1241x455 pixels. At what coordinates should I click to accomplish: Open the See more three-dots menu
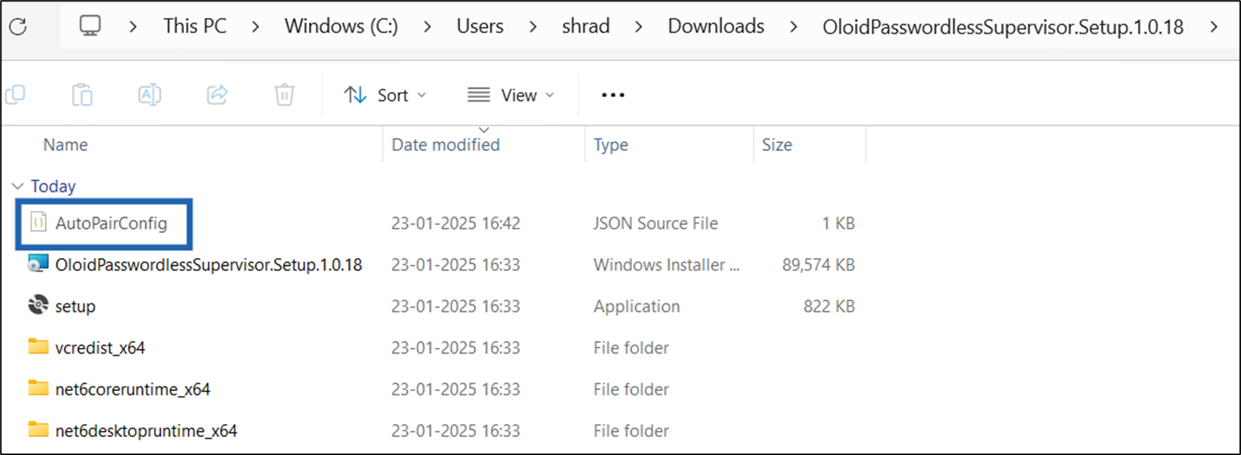[x=613, y=95]
